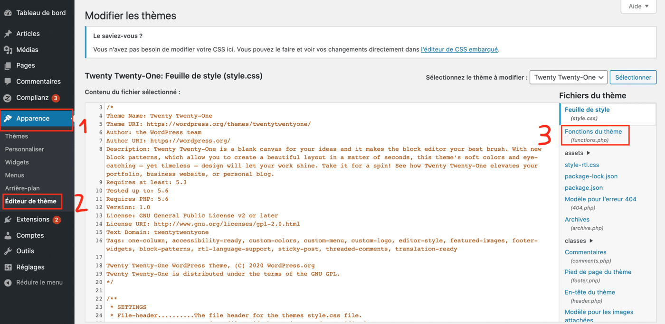Click the Complianz plugin icon

pyautogui.click(x=8, y=98)
